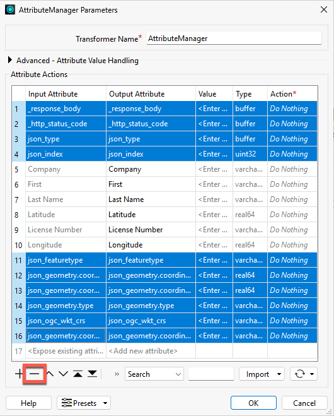334x416 pixels.
Task: Click the double-chevron overflow icon
Action: [x=117, y=374]
